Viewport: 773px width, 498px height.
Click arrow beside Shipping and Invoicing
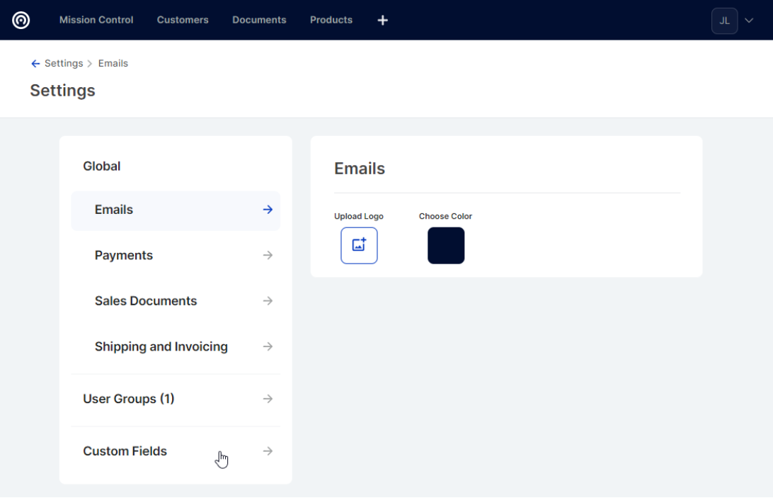[268, 347]
